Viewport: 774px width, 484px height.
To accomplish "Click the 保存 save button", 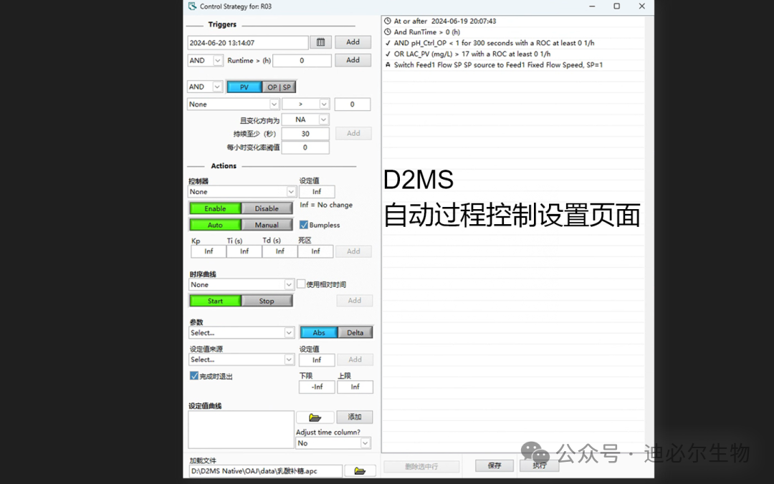I will [x=494, y=466].
